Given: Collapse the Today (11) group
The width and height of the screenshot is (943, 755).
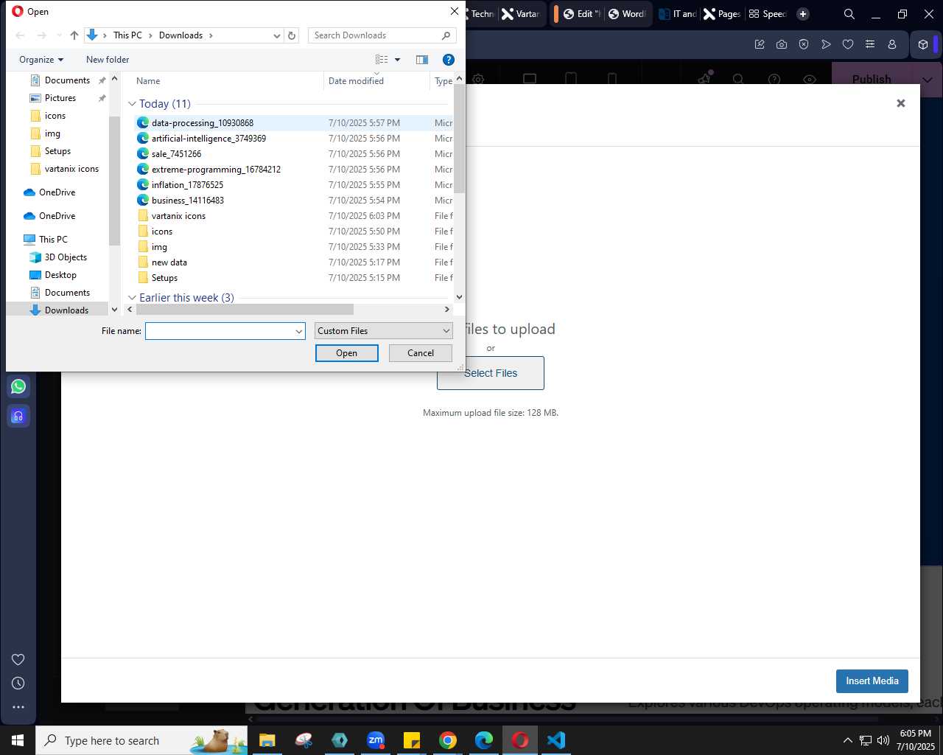Looking at the screenshot, I should click(x=133, y=104).
